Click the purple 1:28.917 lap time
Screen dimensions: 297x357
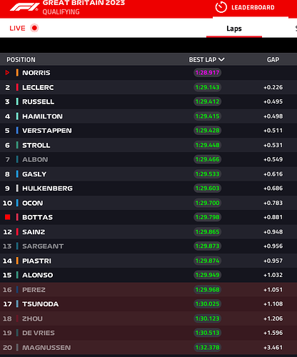[x=207, y=73]
